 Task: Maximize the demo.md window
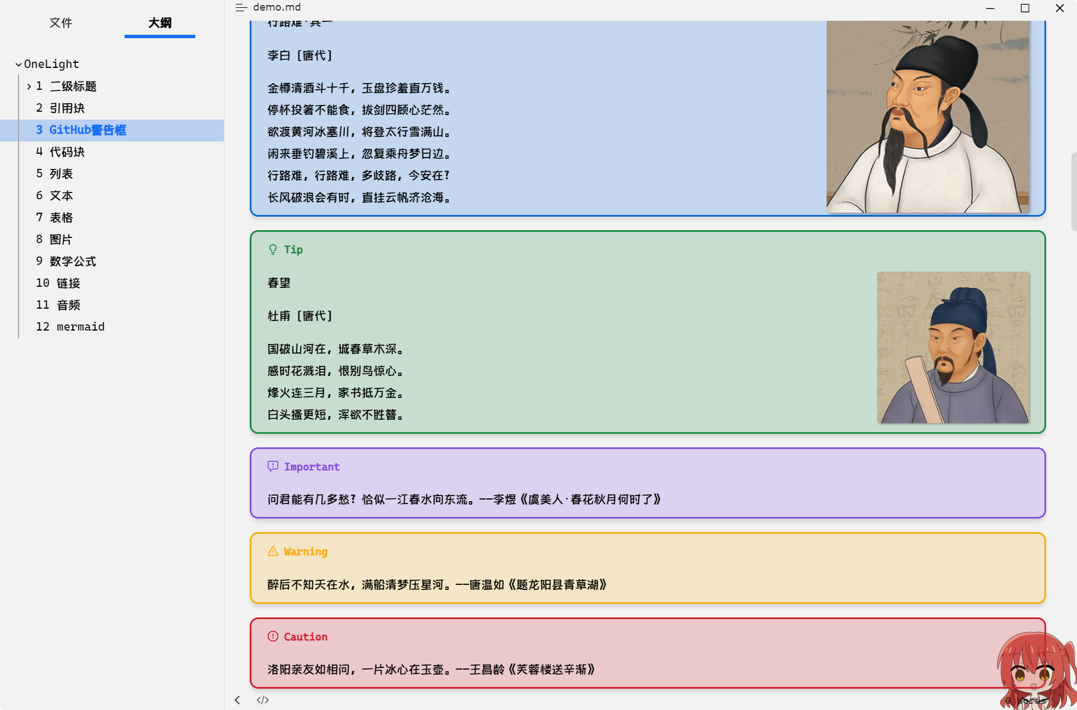click(x=1025, y=8)
